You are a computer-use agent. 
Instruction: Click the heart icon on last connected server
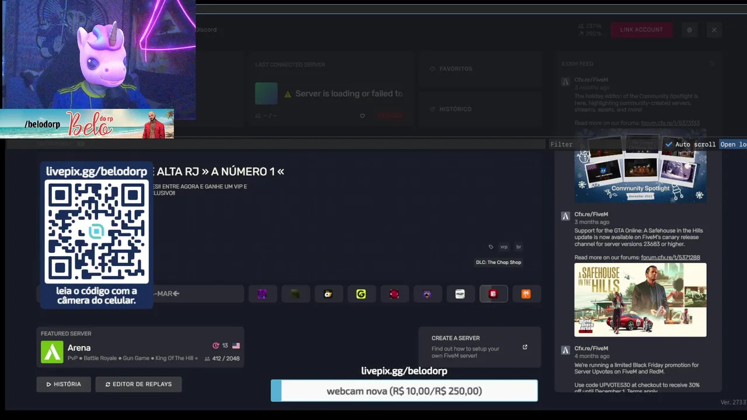tap(362, 116)
